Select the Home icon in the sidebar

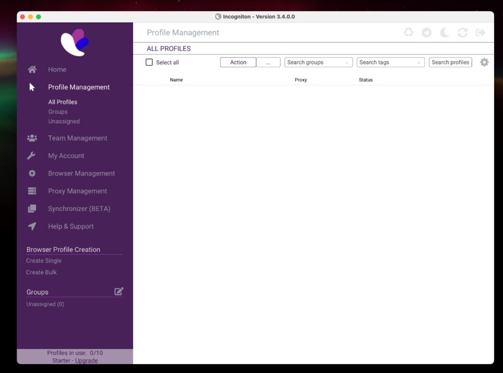(x=32, y=69)
